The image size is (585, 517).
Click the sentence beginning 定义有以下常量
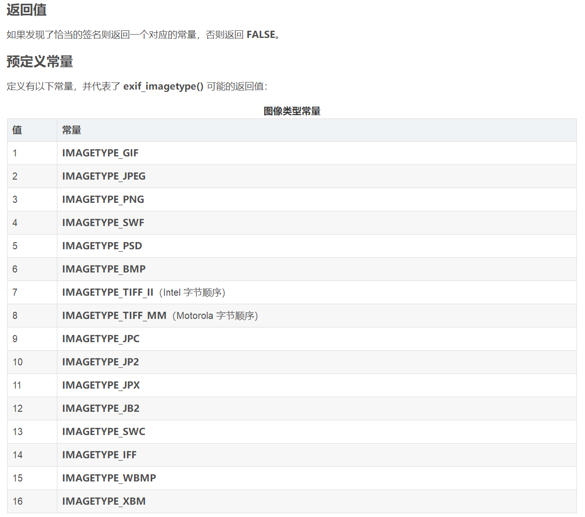coord(137,86)
